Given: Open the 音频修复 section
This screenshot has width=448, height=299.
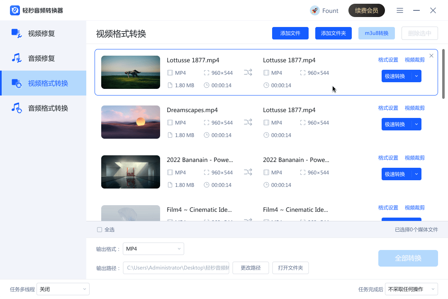Looking at the screenshot, I should [41, 58].
